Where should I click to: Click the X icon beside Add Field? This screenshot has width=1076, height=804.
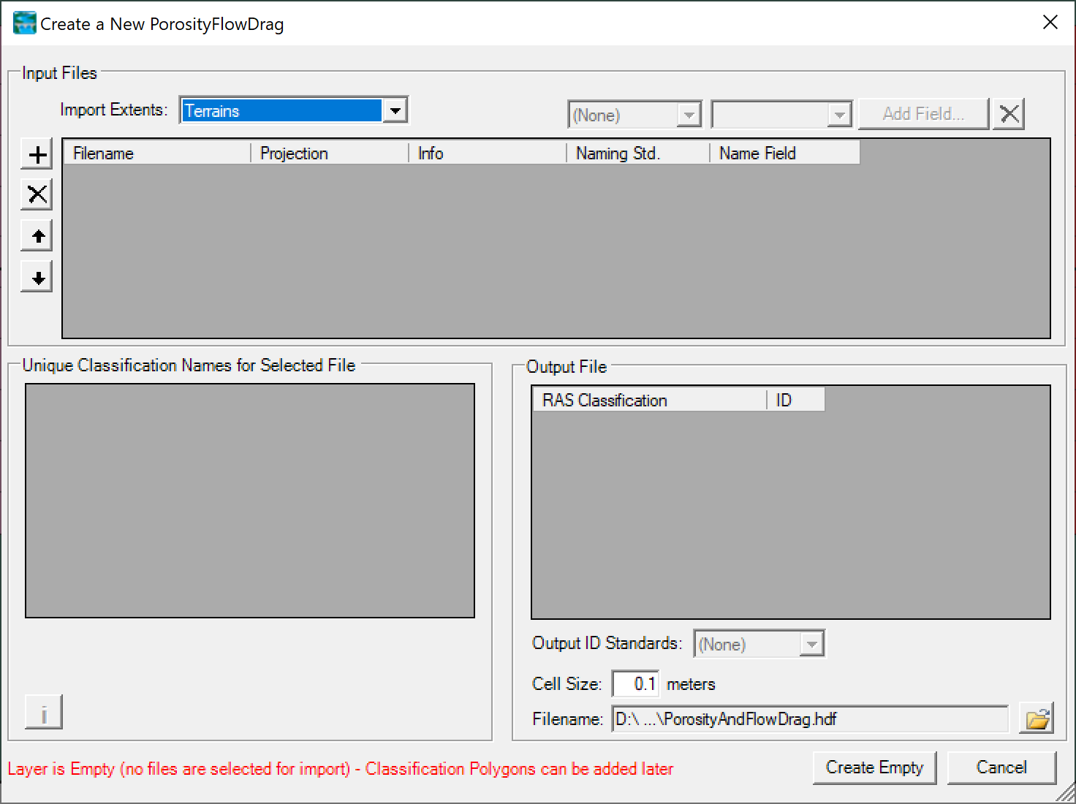pyautogui.click(x=1009, y=114)
